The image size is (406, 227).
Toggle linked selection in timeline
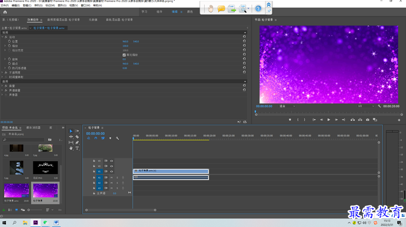point(103,138)
